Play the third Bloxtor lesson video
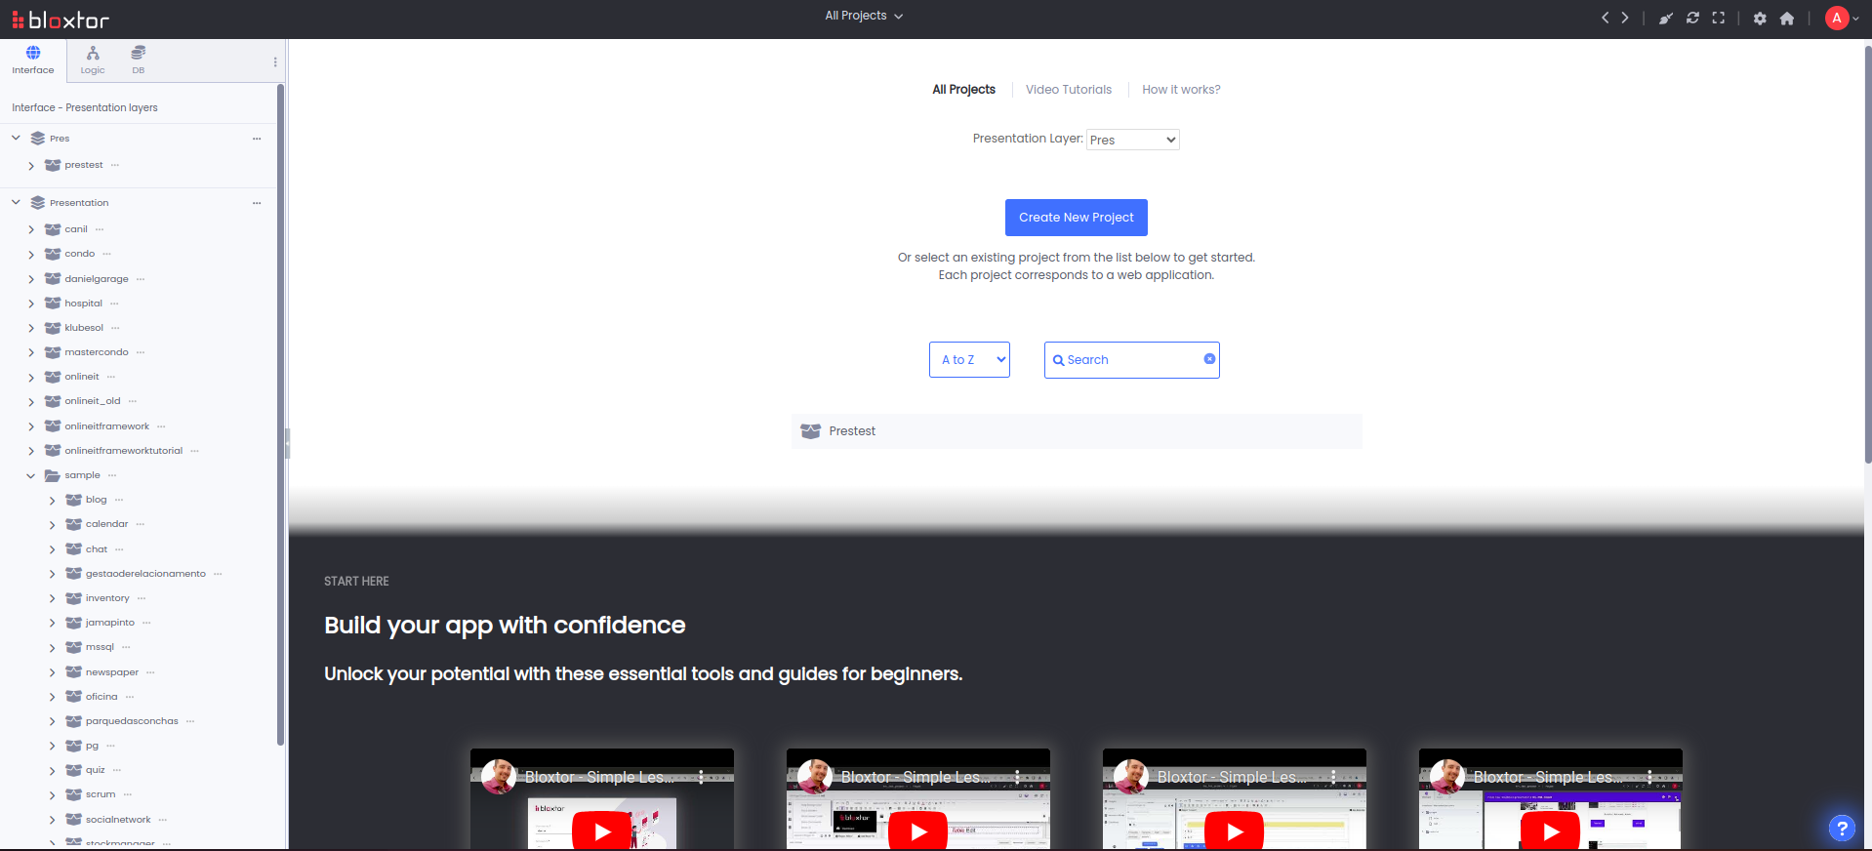 (x=1235, y=831)
